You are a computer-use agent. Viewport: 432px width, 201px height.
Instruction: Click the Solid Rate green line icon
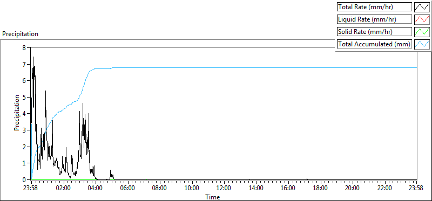[x=422, y=32]
